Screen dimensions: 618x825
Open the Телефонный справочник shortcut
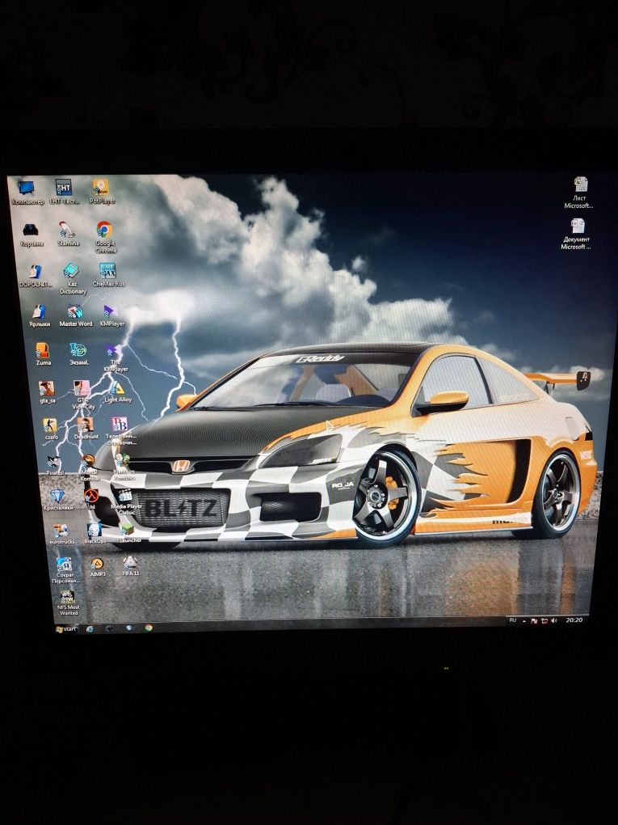[120, 430]
